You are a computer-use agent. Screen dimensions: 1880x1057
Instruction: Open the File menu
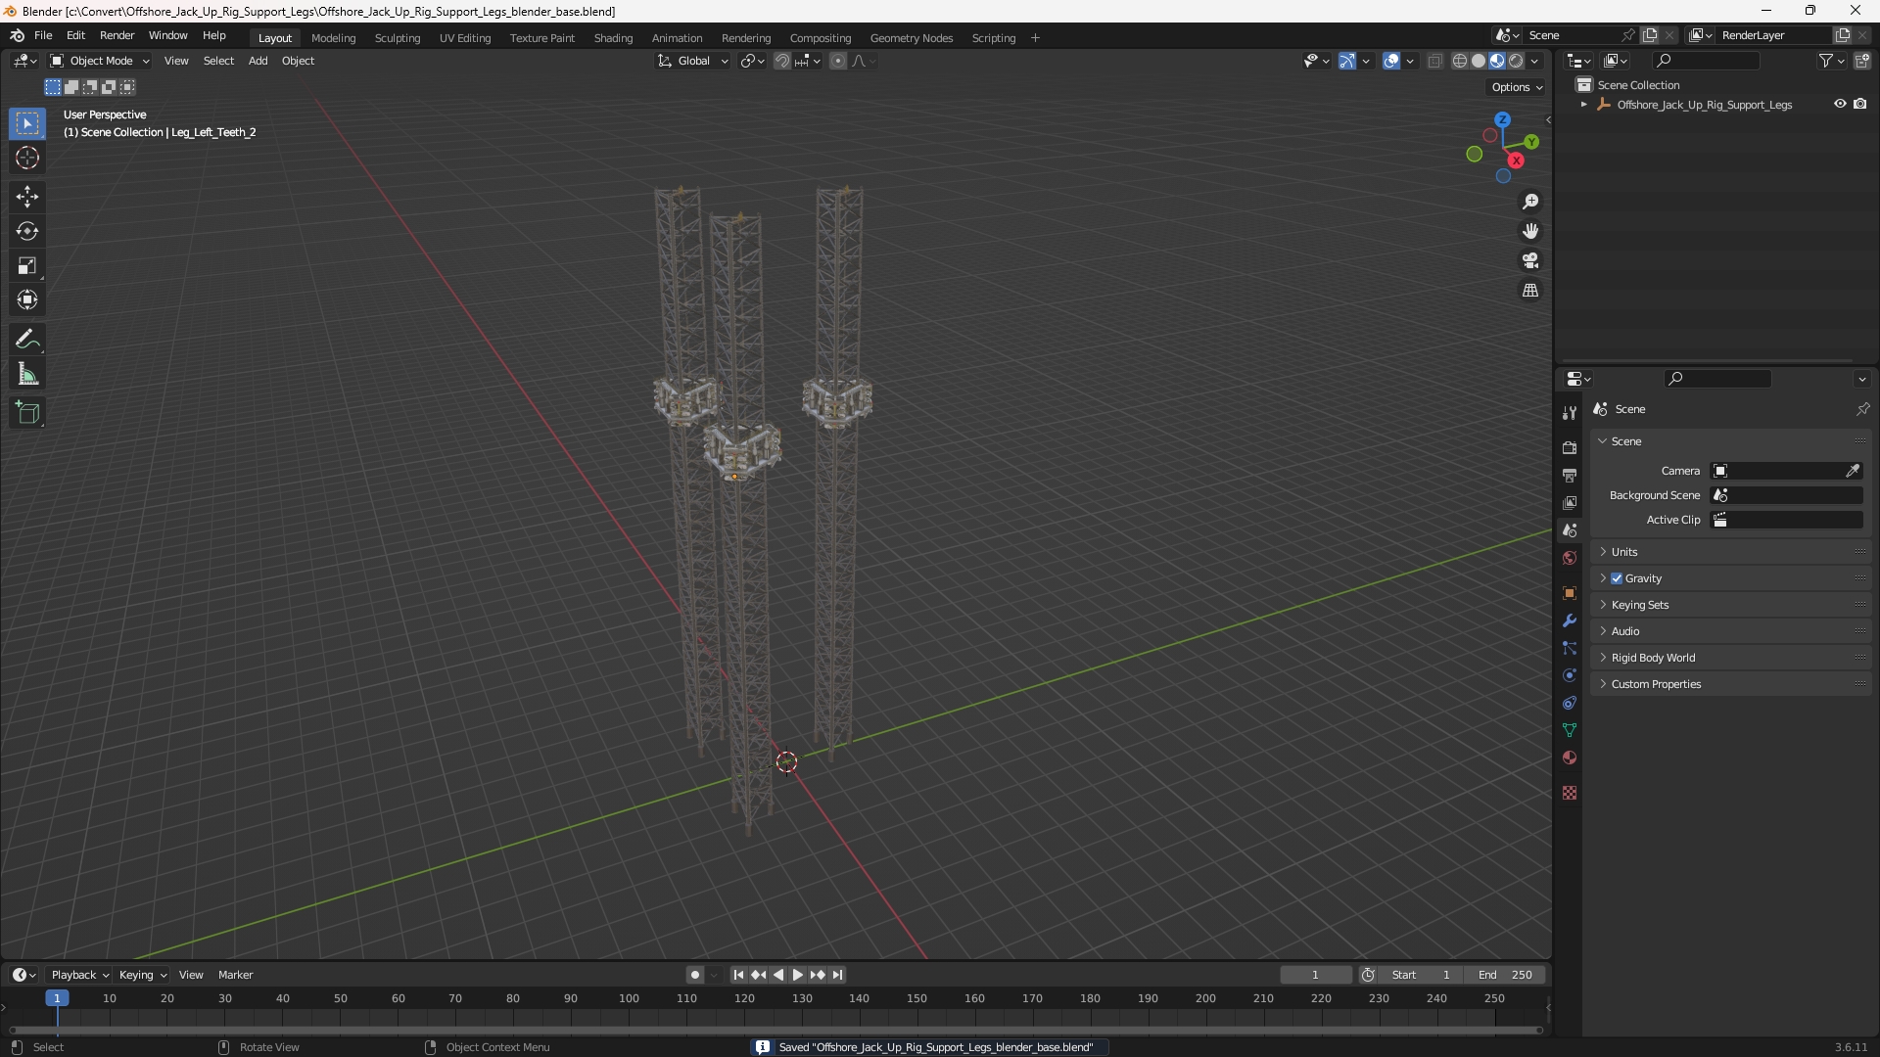point(43,35)
